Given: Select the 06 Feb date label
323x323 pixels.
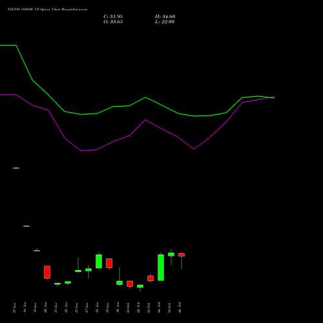Looking at the screenshot, I should [180, 307].
